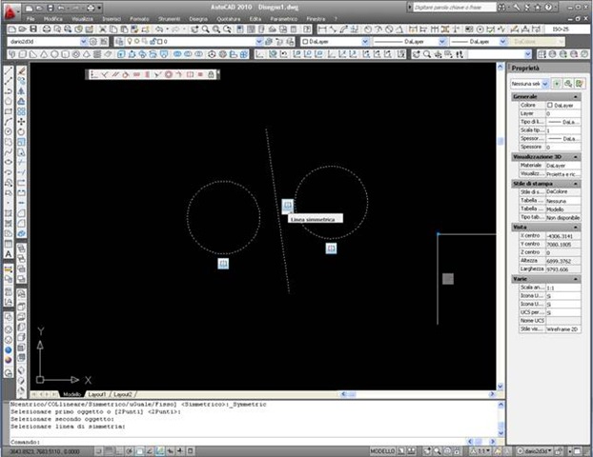Toggle the layer lightbulb on/off icon
The width and height of the screenshot is (593, 457).
[x=130, y=42]
